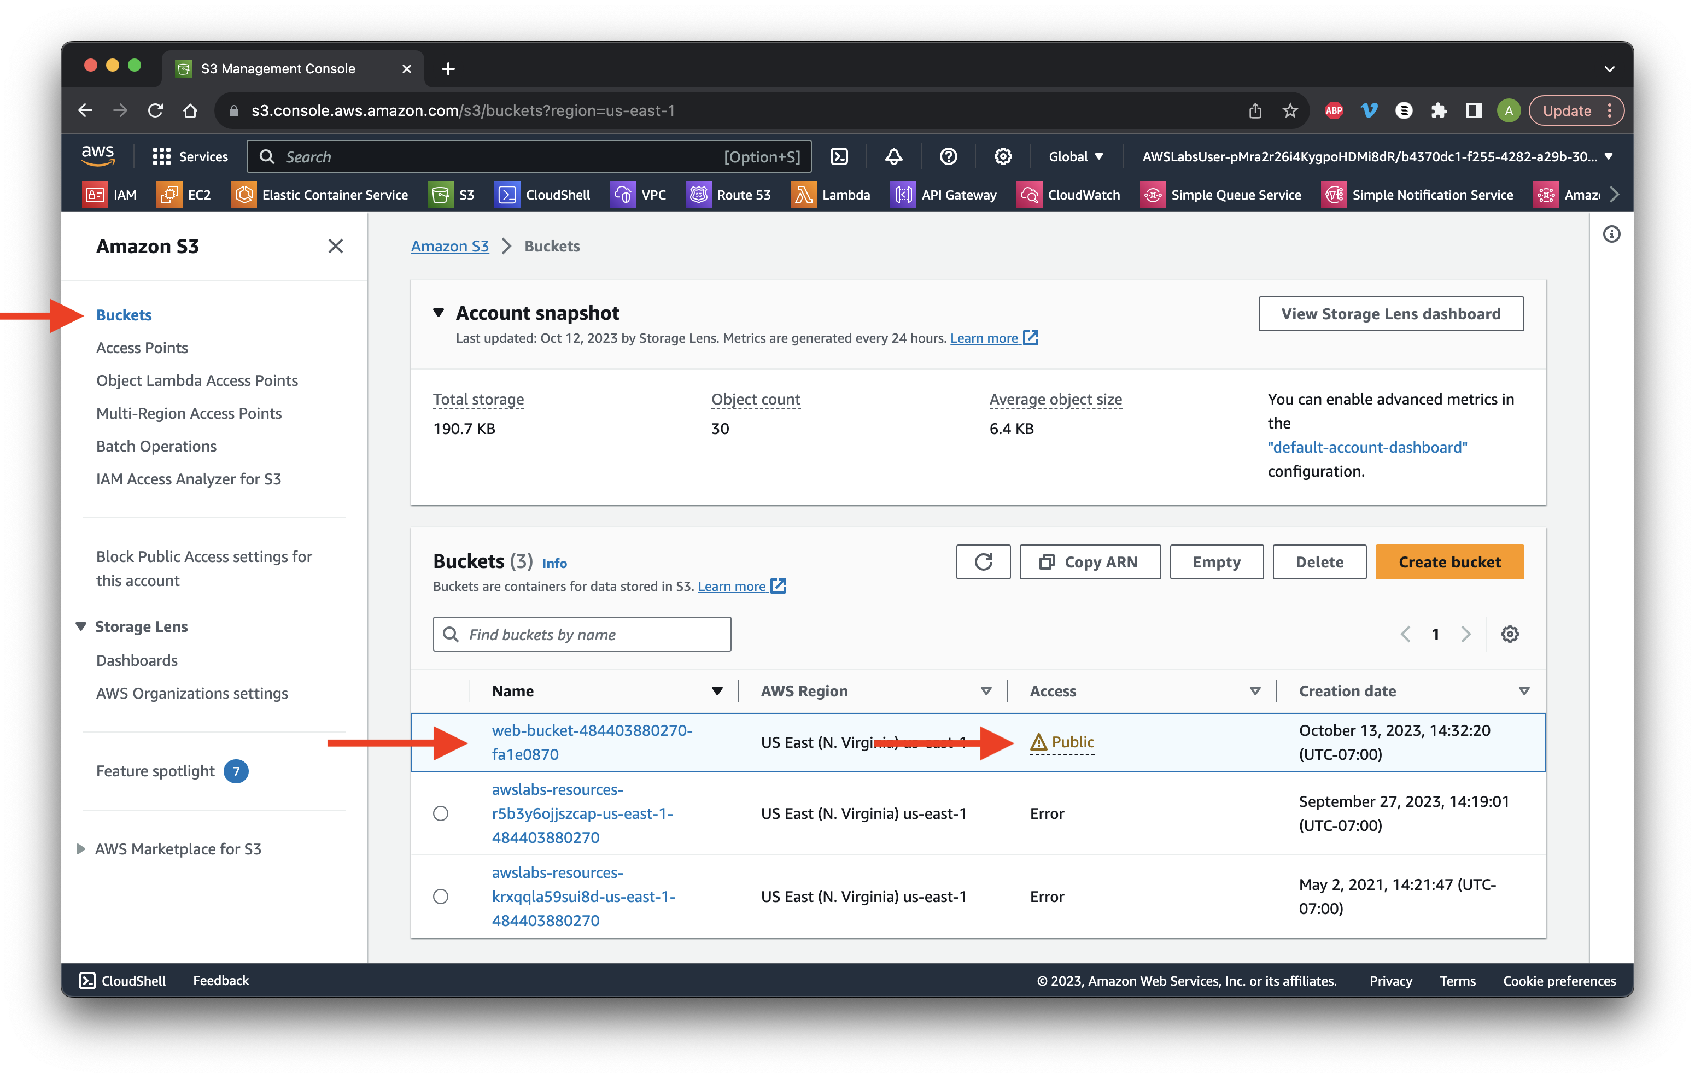Open Access Points in sidebar
1695x1078 pixels.
[x=142, y=348]
